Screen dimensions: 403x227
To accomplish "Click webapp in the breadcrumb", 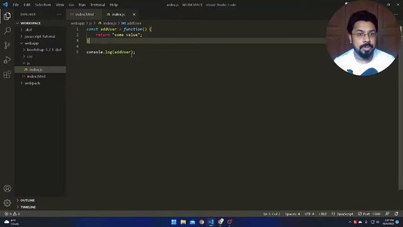I will pos(77,23).
